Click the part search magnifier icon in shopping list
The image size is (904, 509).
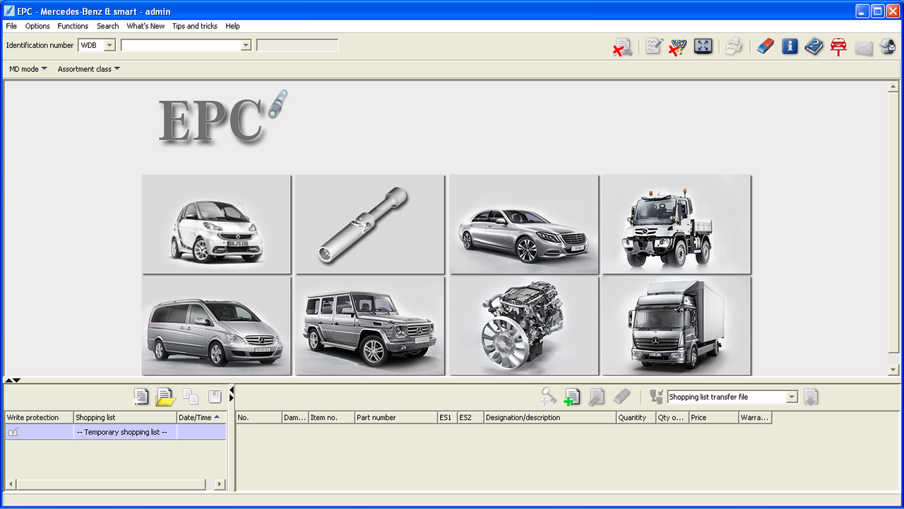549,397
